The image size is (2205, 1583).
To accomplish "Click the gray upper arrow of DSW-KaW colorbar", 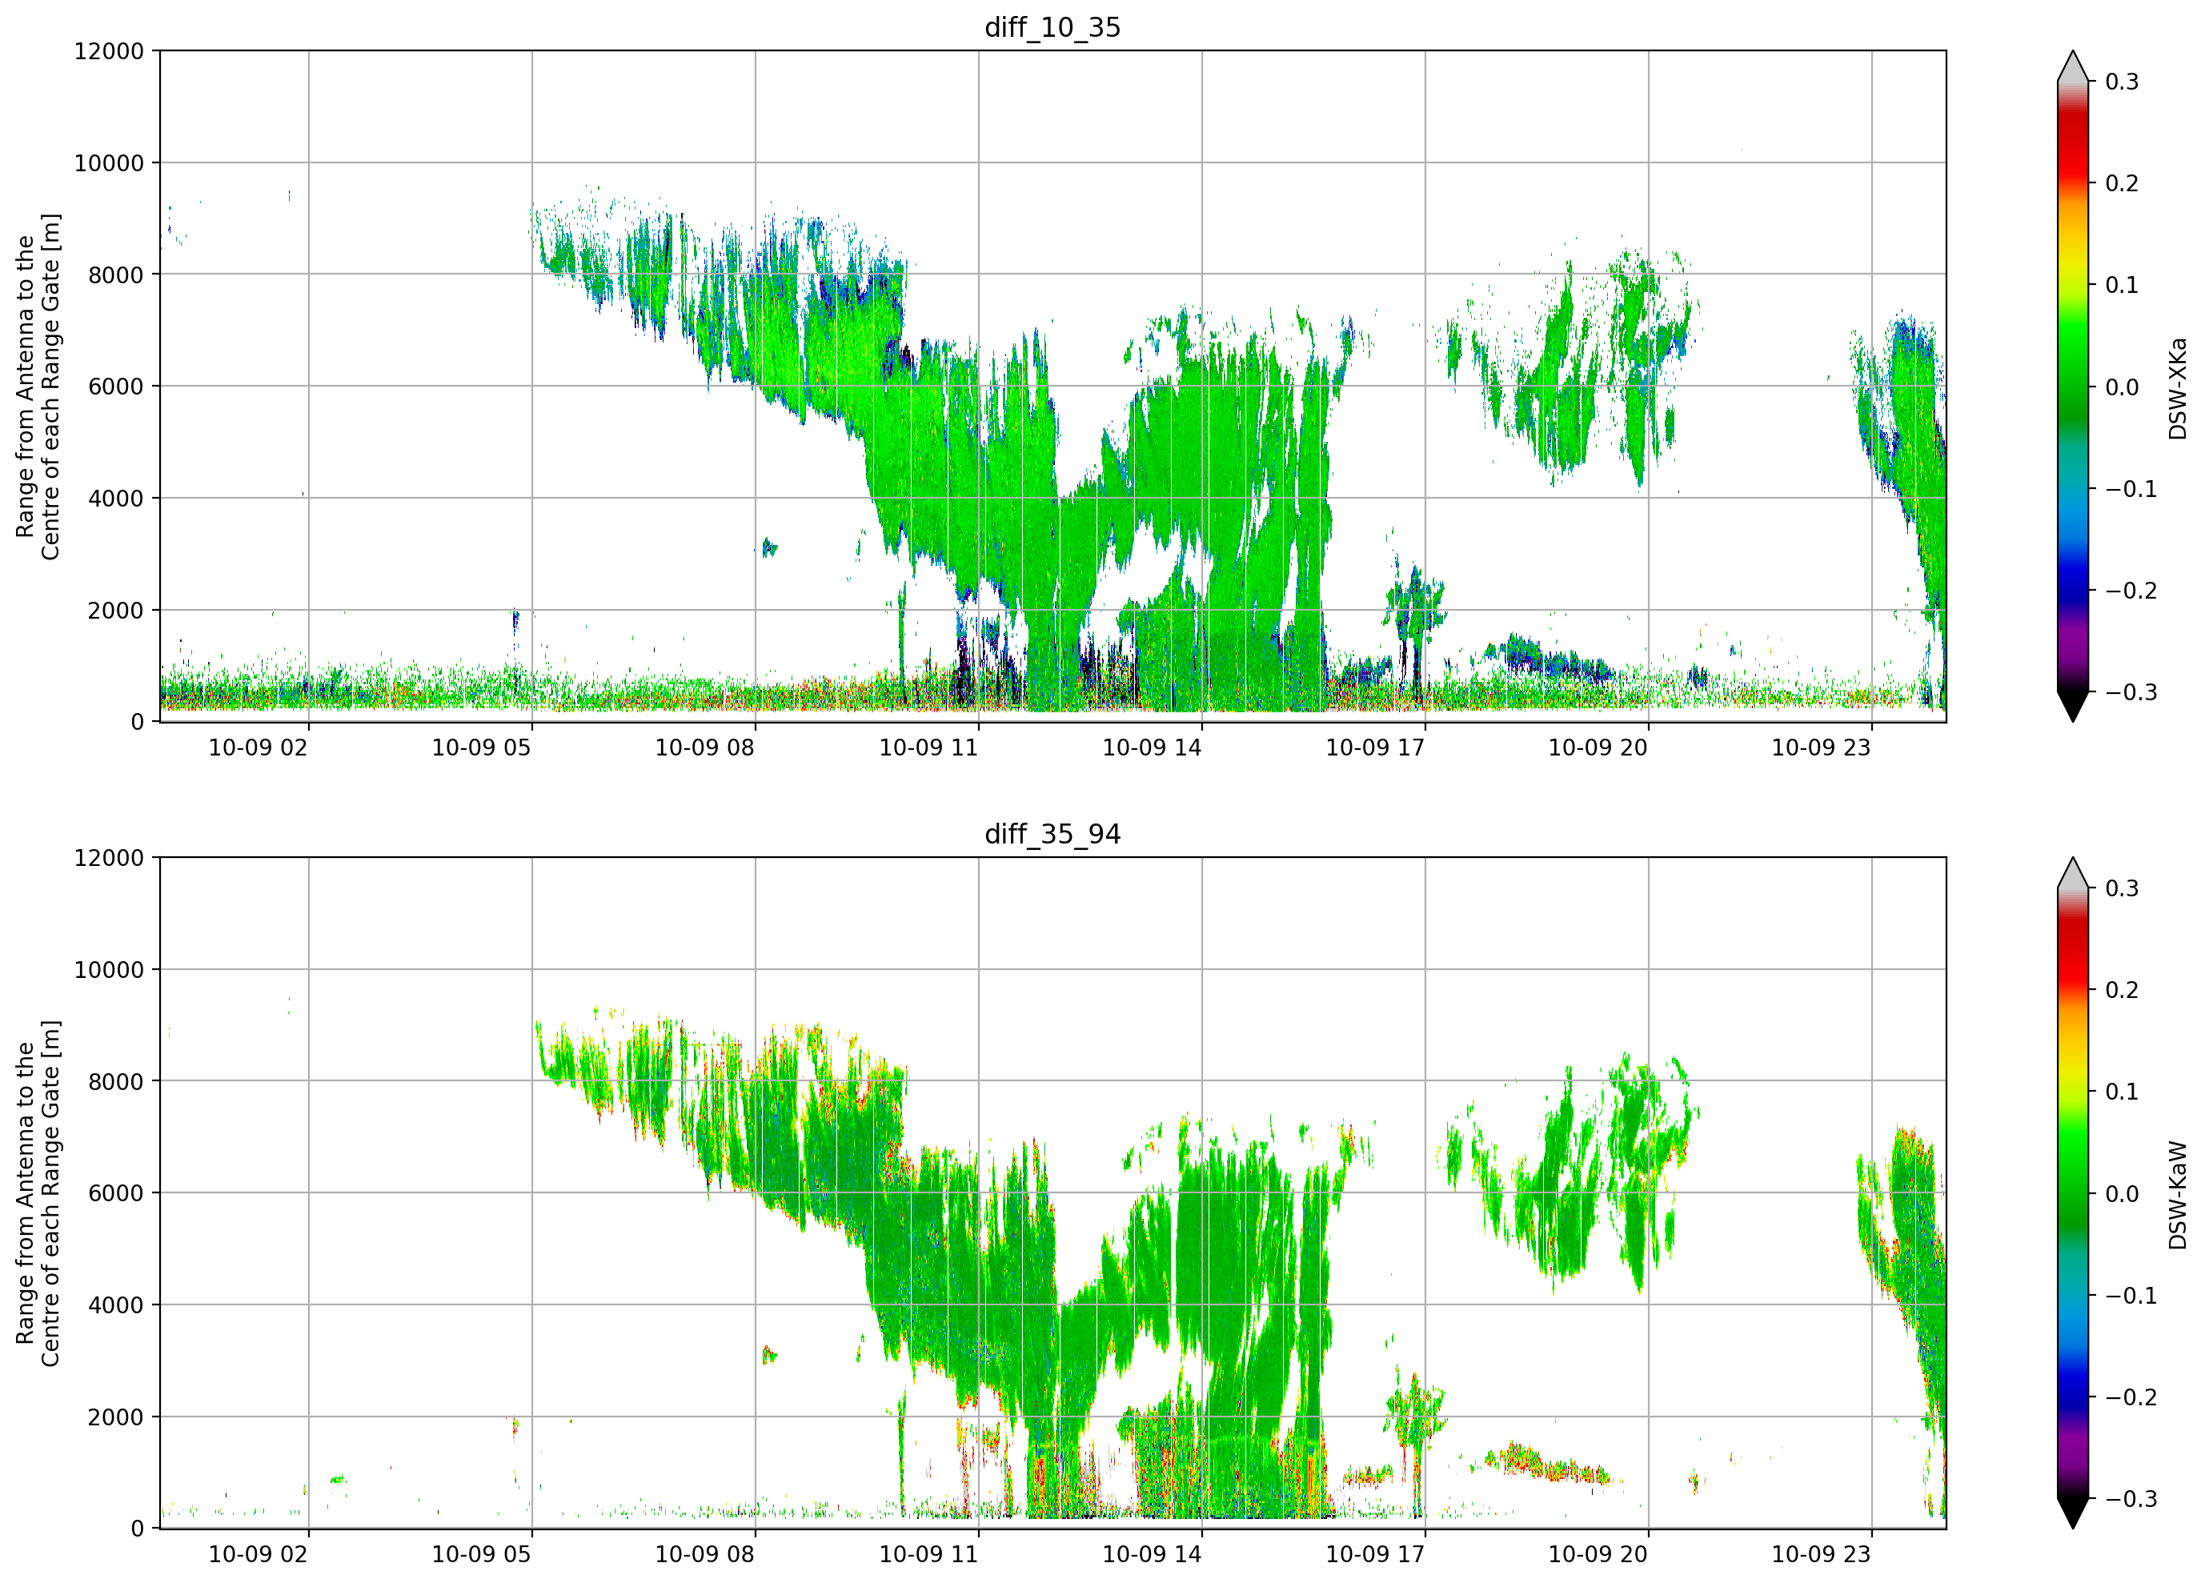I will point(2072,874).
